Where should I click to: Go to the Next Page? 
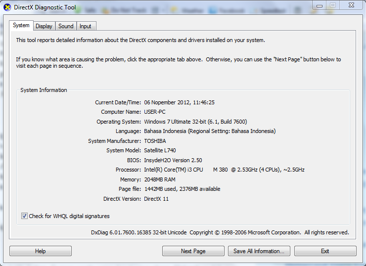point(193,251)
